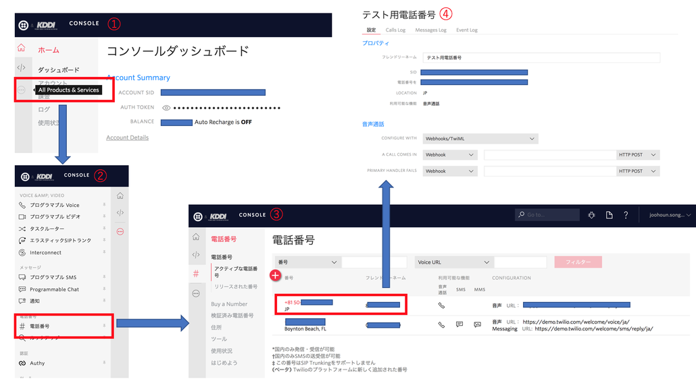
Task: Click the A Call Comes In URL field
Action: pyautogui.click(x=550, y=155)
